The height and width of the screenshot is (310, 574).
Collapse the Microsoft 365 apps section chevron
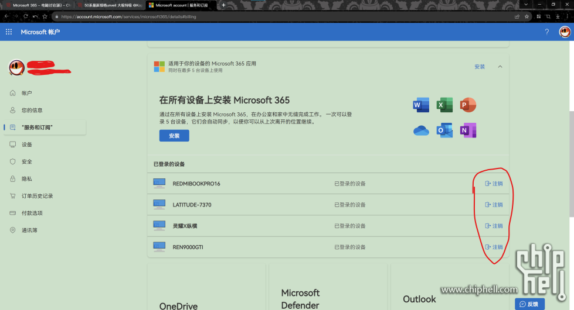tap(500, 67)
